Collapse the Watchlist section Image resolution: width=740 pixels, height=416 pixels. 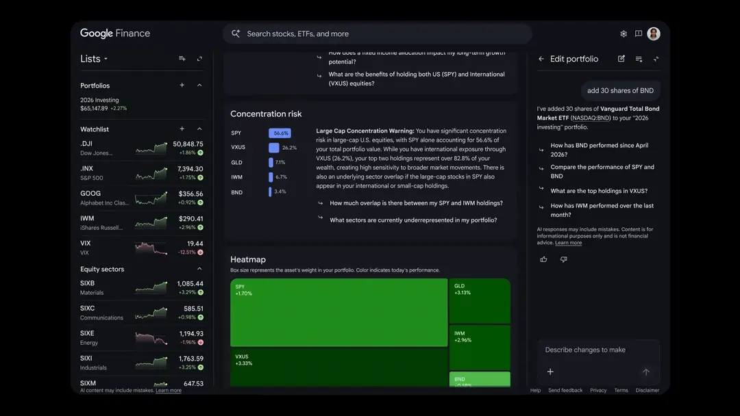[199, 129]
